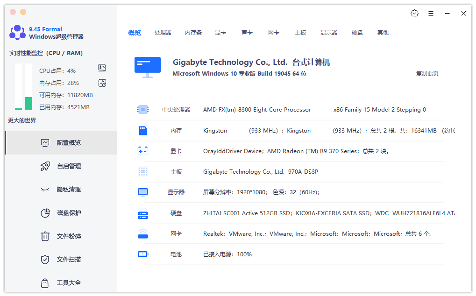Open the 自启管理 (startup manager) sidebar icon
Screen dimensions: 476x296
tap(45, 166)
